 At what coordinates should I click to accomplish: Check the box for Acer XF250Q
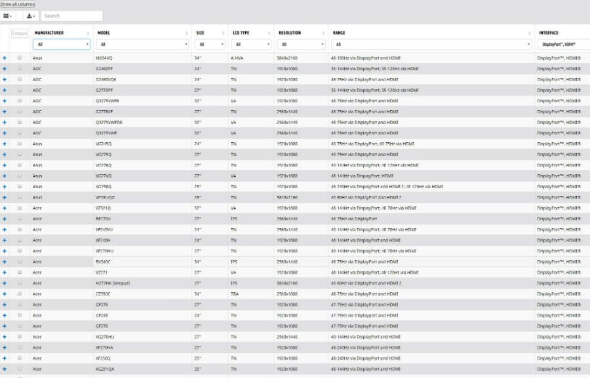[20, 358]
